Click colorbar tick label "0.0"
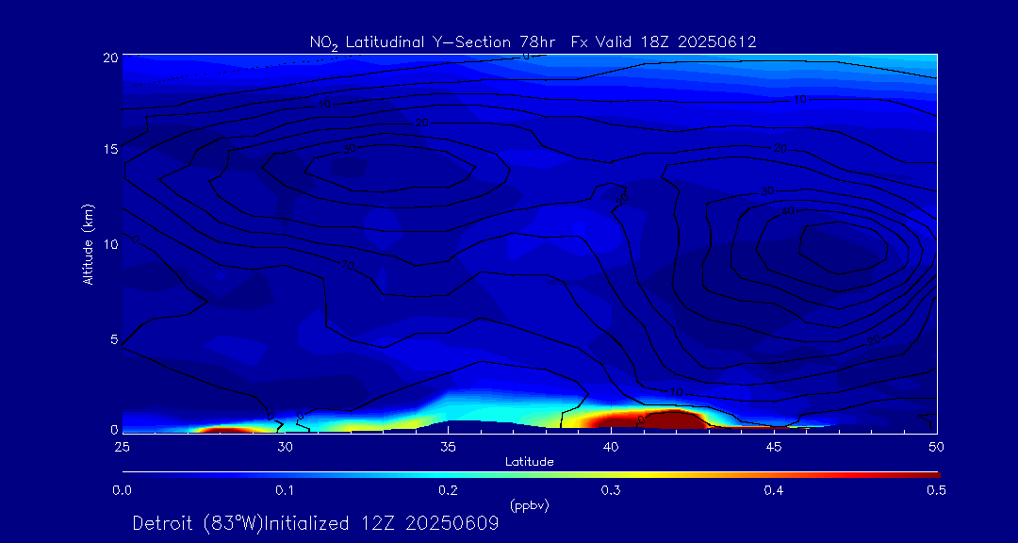Screen dimensions: 1018x543 click(122, 491)
